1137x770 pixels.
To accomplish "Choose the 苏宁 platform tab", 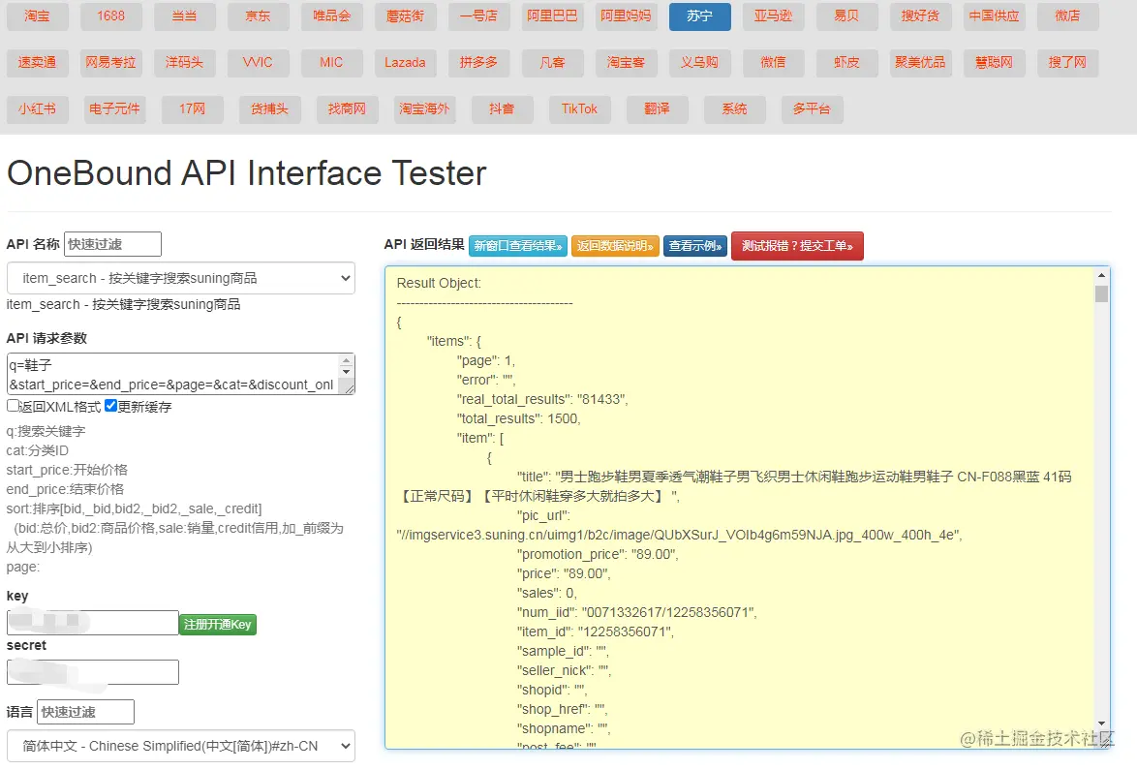I will (700, 15).
